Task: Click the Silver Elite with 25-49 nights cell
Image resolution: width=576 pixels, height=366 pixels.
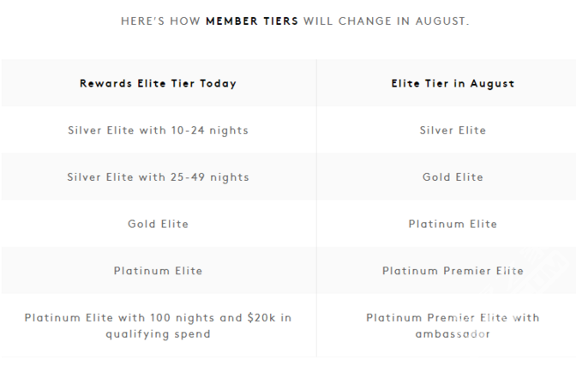Action: coord(159,177)
